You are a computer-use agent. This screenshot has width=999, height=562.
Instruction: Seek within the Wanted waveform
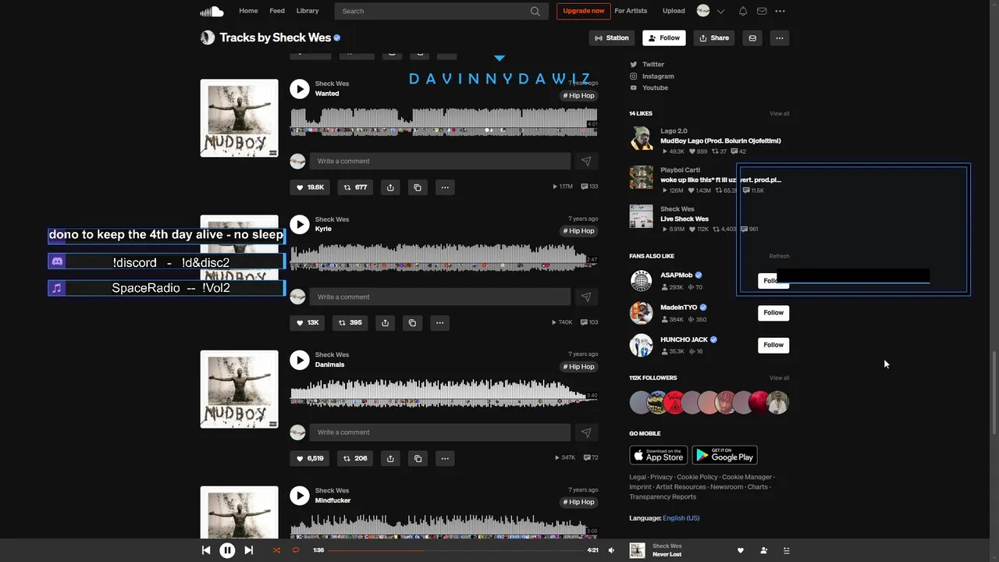(x=443, y=123)
